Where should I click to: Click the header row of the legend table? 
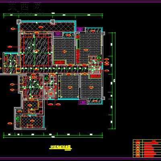147,141
